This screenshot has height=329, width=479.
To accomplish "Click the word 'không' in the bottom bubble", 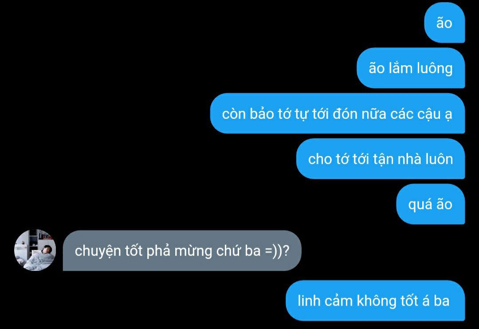I will [x=377, y=301].
